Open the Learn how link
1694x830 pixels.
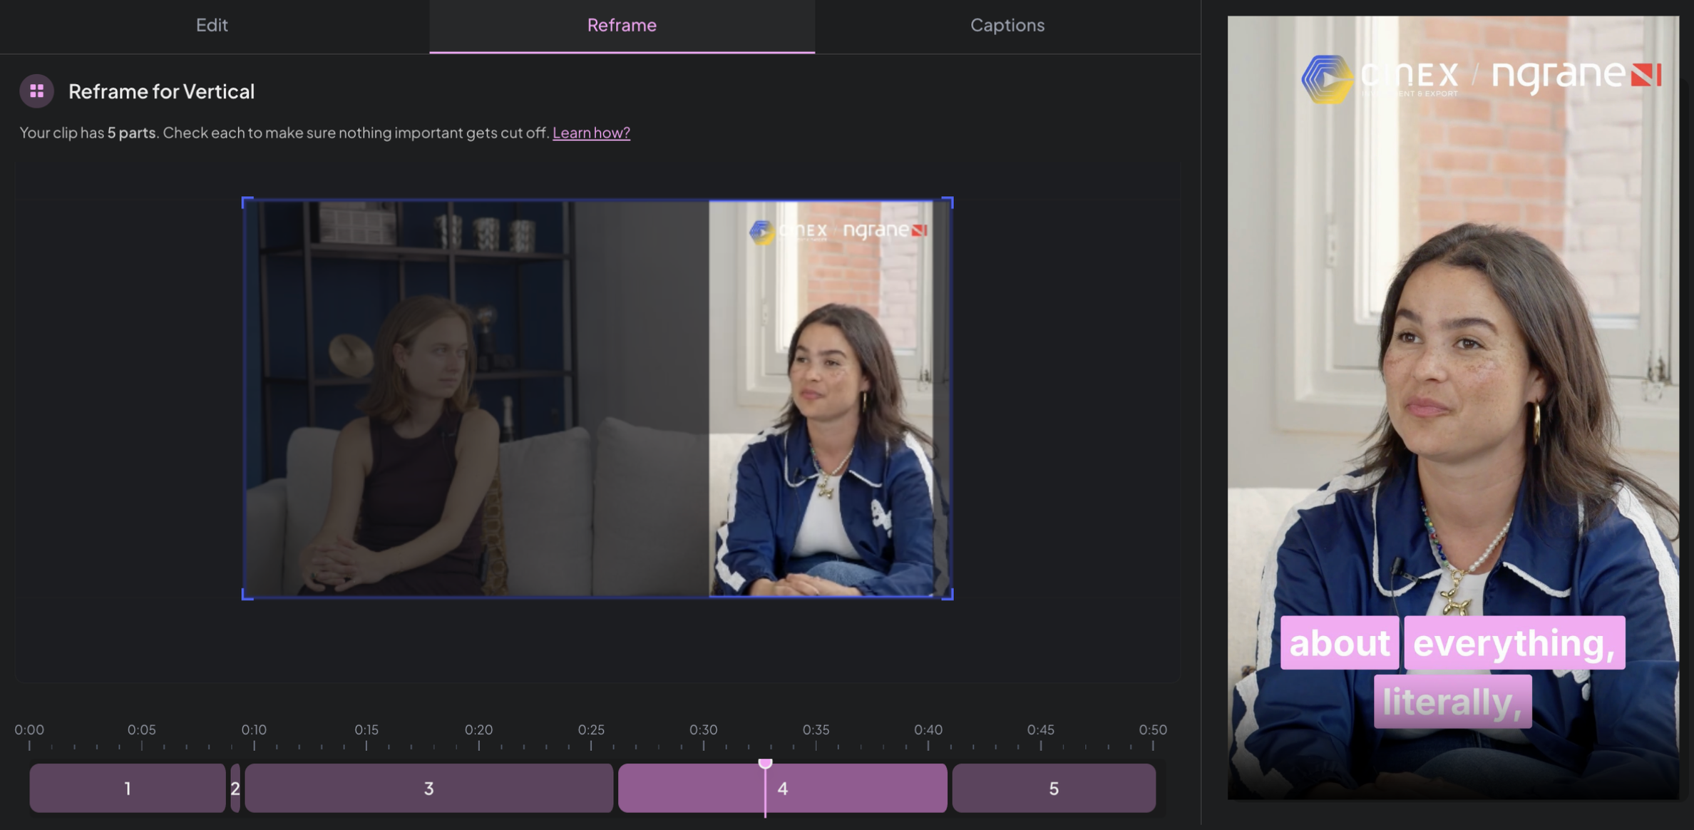592,133
